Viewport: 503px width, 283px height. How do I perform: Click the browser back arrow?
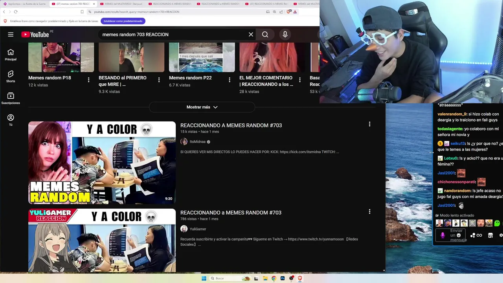point(4,12)
